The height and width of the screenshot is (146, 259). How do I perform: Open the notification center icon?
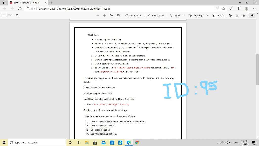point(254,142)
